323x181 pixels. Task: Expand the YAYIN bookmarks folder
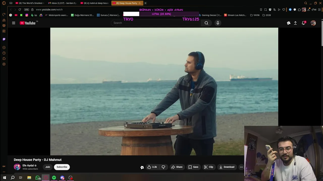click(x=255, y=15)
